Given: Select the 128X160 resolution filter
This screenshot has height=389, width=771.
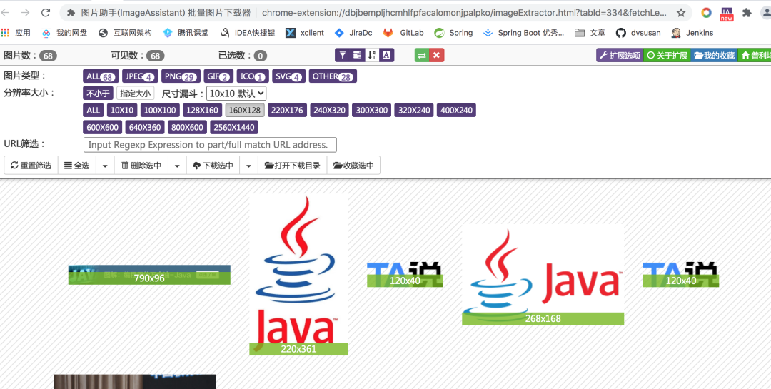Looking at the screenshot, I should click(x=203, y=110).
